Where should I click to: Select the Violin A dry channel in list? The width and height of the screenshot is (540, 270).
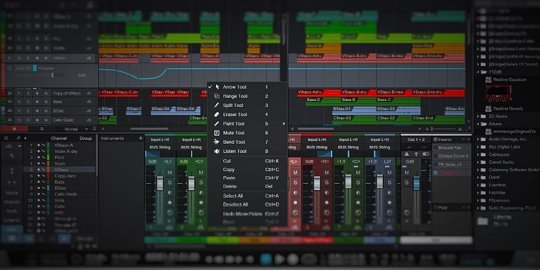[x=66, y=151]
